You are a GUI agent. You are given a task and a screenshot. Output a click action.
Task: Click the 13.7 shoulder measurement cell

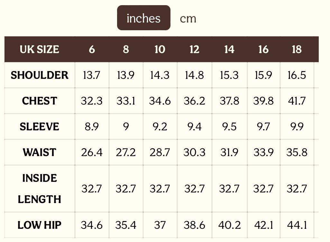point(92,75)
